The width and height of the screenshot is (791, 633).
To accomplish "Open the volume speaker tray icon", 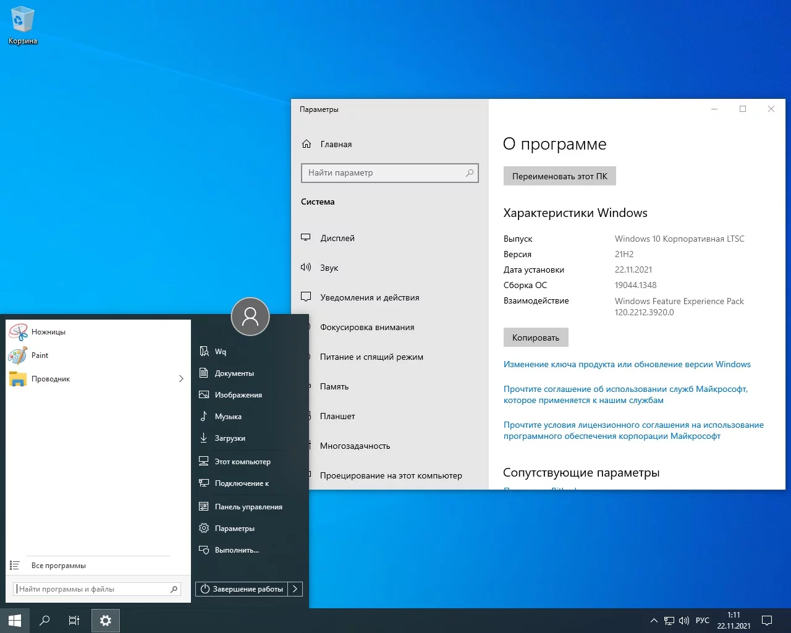I will click(x=684, y=621).
